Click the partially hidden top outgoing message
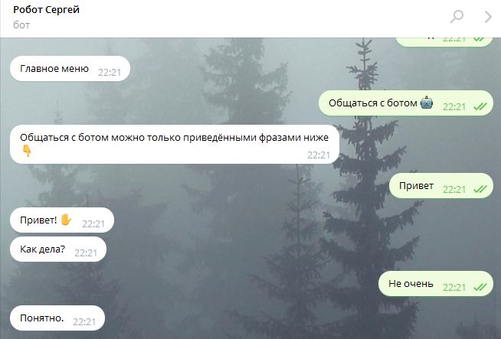 point(444,42)
